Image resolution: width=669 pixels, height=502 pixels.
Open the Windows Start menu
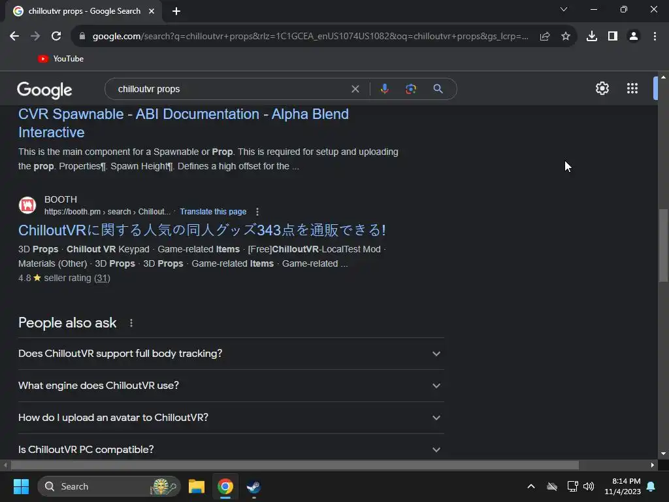pyautogui.click(x=21, y=486)
